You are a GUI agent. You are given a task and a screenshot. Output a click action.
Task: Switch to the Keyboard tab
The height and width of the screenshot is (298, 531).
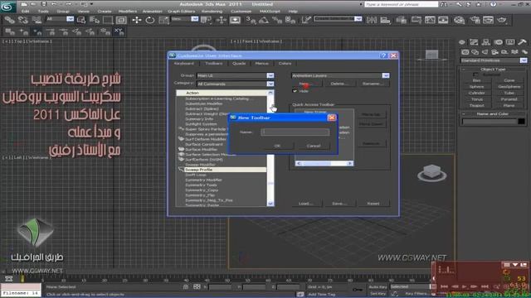coord(184,63)
